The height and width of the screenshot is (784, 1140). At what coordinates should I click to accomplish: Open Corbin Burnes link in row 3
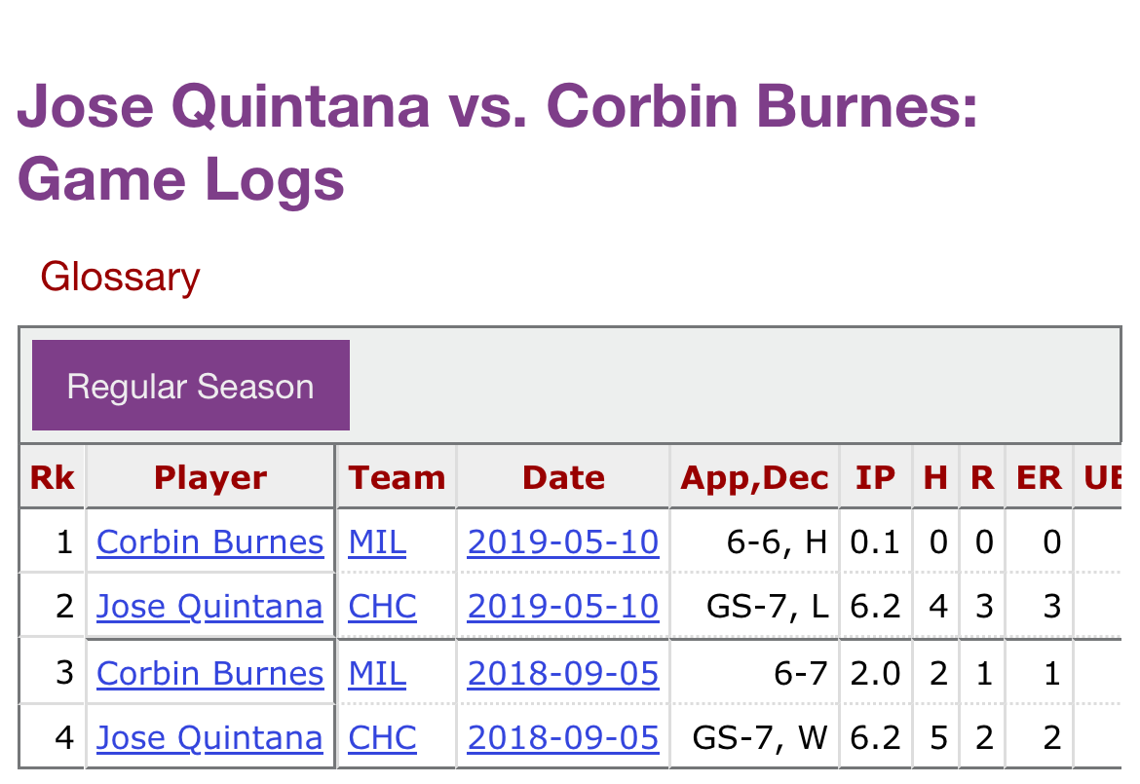209,673
